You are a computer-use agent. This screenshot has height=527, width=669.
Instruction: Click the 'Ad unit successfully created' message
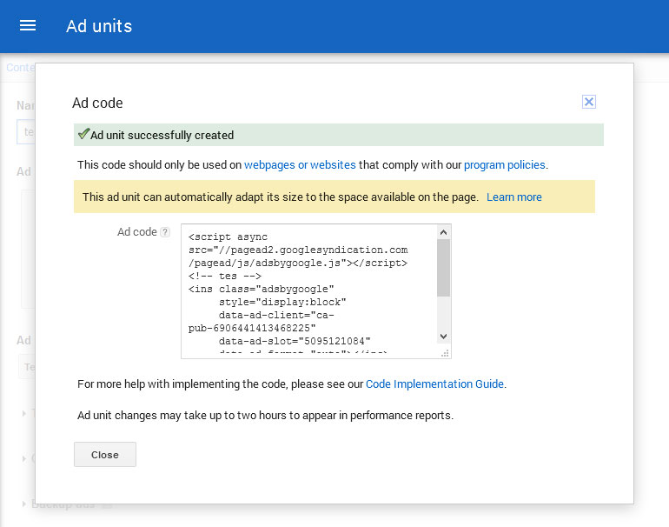(x=162, y=135)
